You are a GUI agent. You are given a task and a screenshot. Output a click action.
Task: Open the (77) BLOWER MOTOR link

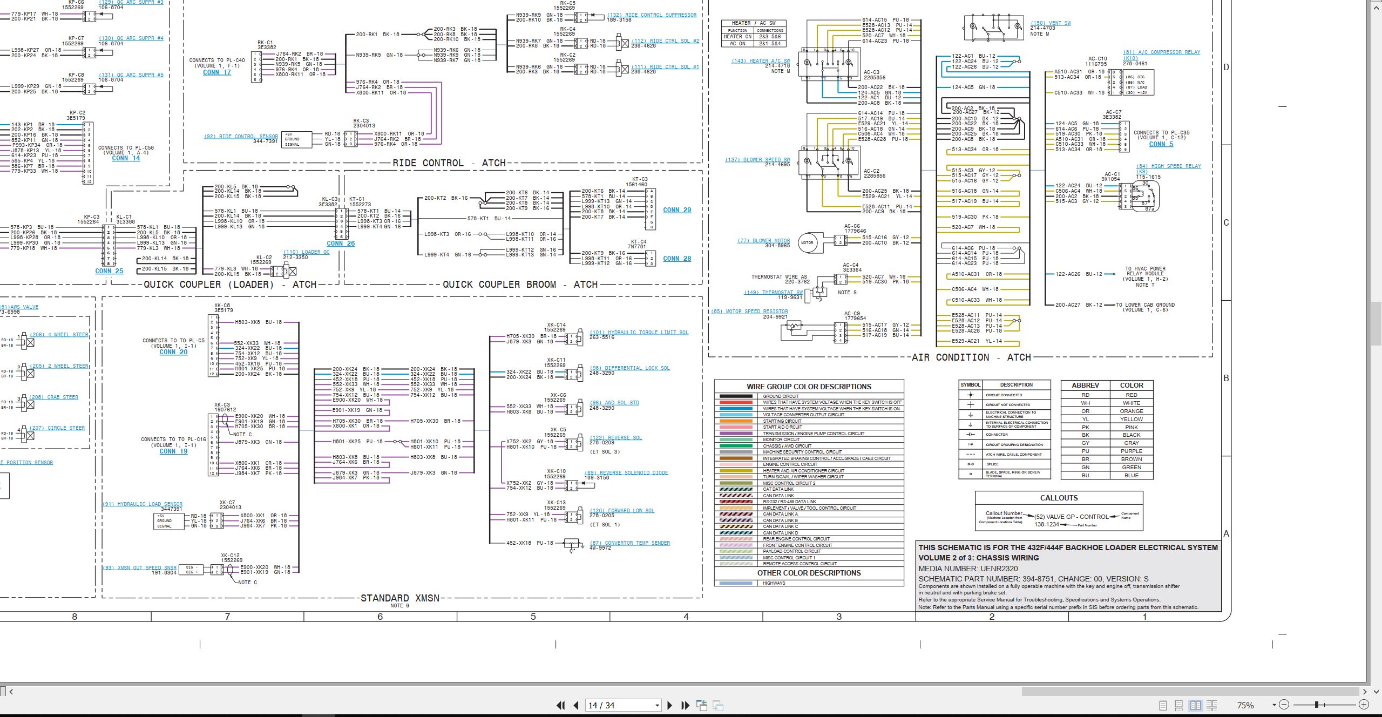[x=764, y=241]
